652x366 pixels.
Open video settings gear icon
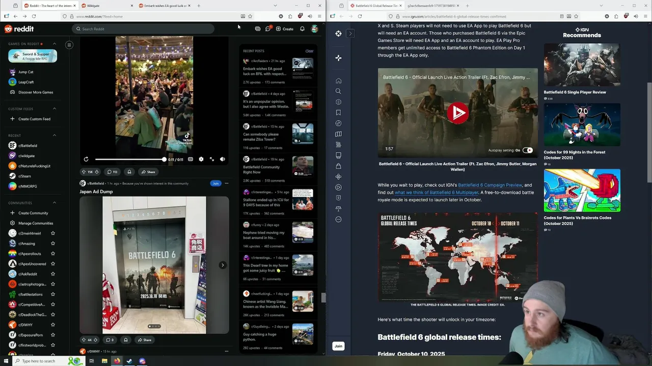[201, 159]
